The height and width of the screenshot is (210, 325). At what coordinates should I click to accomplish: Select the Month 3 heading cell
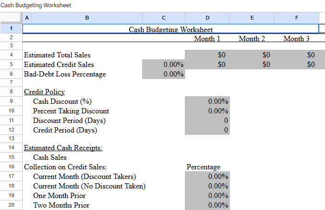[x=296, y=38]
